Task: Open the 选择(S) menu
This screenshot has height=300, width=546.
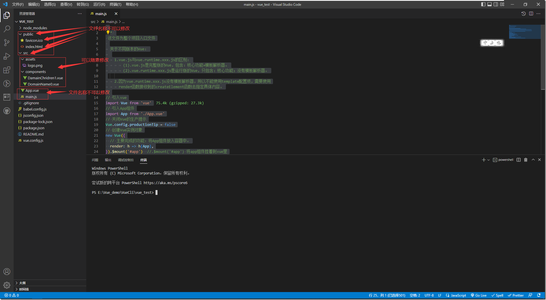Action: click(x=50, y=4)
